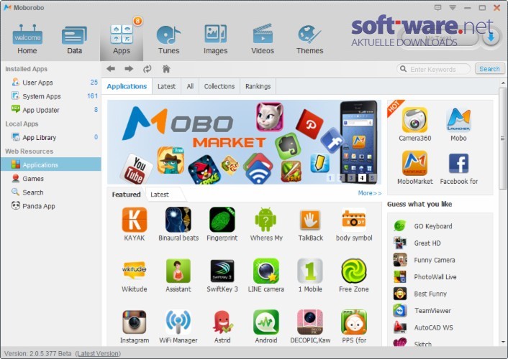The height and width of the screenshot is (359, 508).
Task: Select the Assistant app icon
Action: tap(178, 271)
